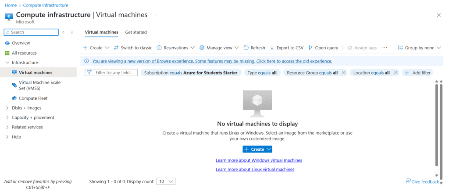Remove the Resource Group filter with X
This screenshot has width=449, height=191.
344,73
